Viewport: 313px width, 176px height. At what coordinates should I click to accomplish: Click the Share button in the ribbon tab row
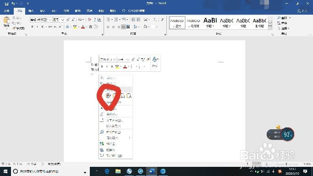pos(302,11)
